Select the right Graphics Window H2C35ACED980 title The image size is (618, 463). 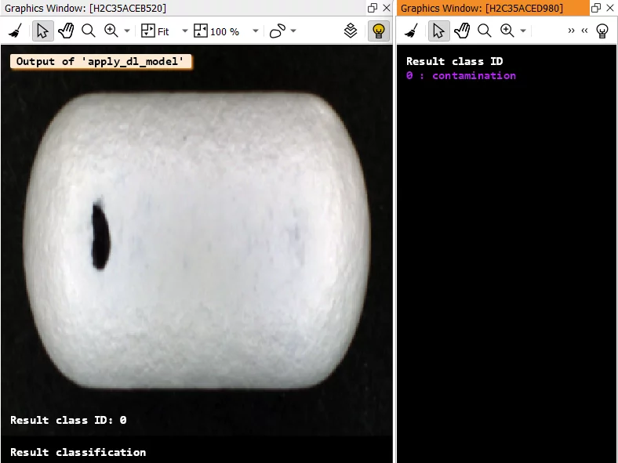pyautogui.click(x=482, y=8)
